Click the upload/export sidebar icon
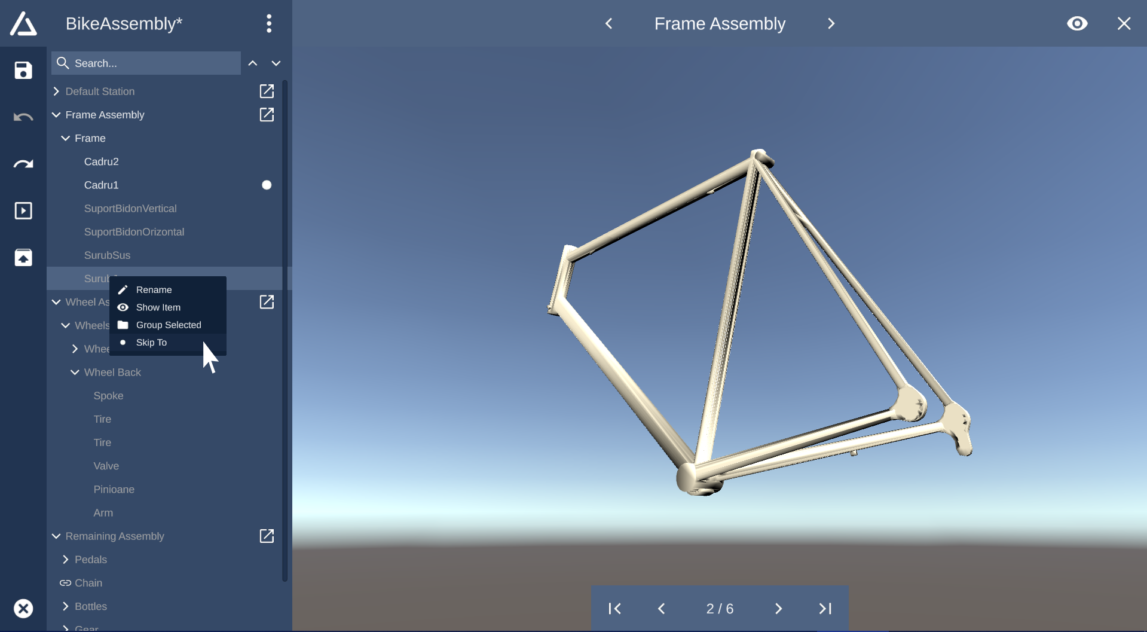The width and height of the screenshot is (1147, 632). click(x=23, y=257)
